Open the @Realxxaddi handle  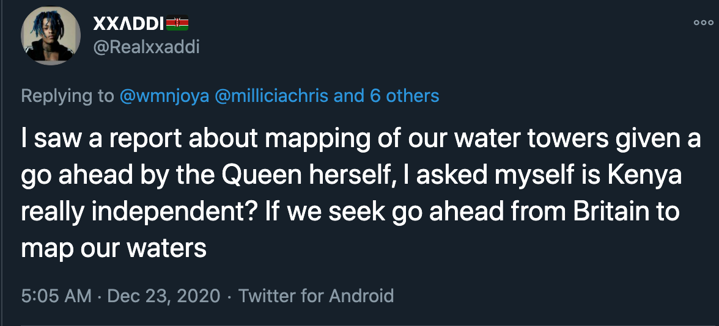tap(146, 46)
